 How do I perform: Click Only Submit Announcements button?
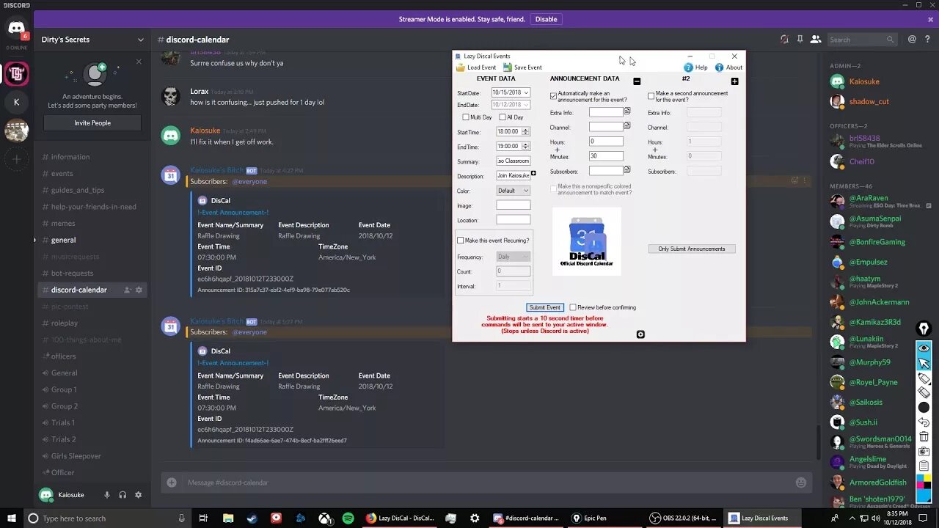click(692, 249)
